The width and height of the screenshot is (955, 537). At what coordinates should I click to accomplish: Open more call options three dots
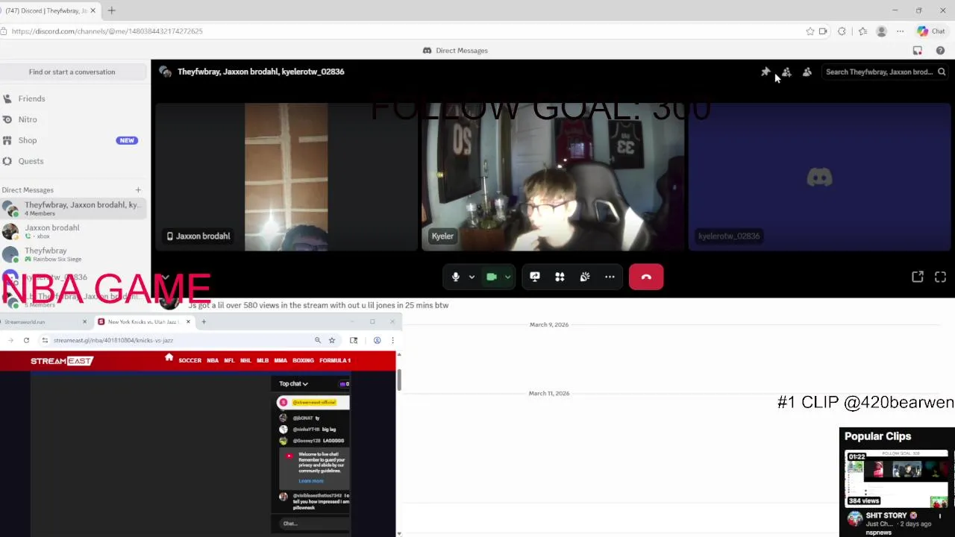click(x=610, y=277)
